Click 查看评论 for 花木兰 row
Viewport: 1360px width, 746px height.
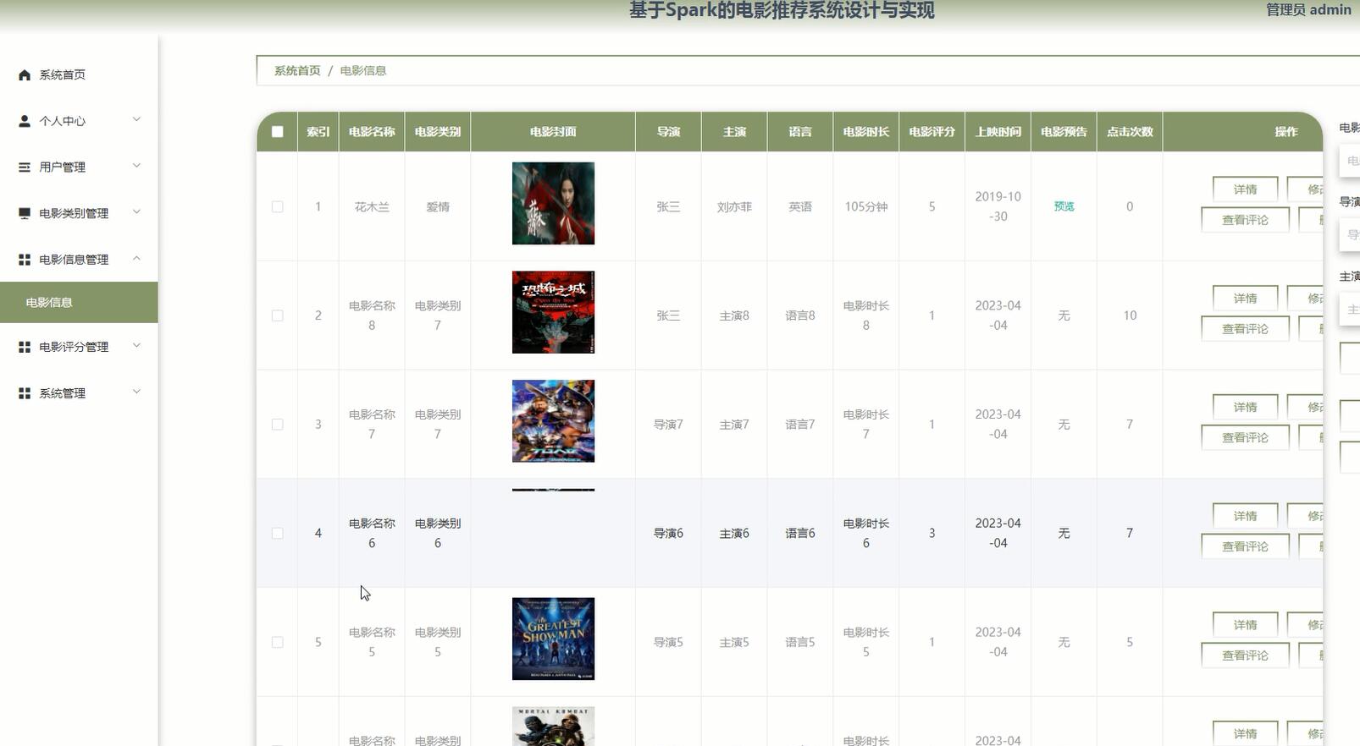click(1245, 220)
